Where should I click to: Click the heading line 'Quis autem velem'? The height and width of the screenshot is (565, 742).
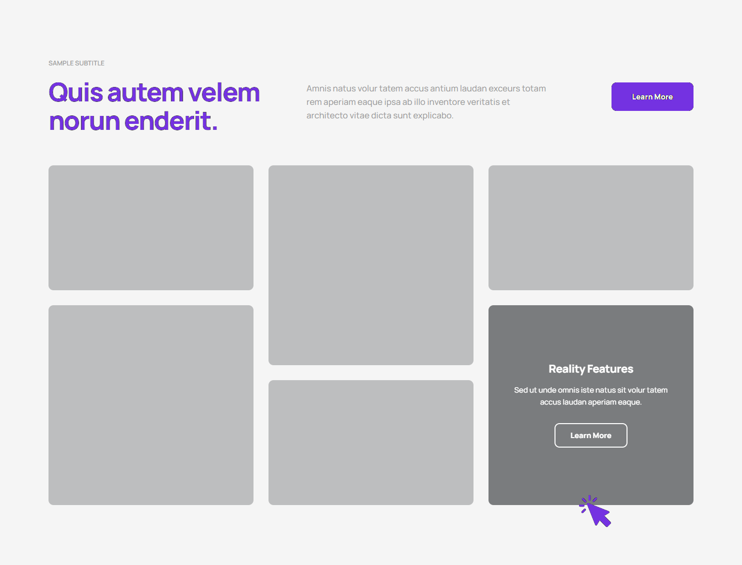tap(154, 93)
